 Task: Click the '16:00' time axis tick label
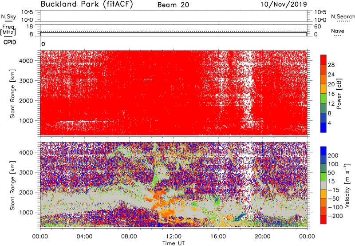click(218, 237)
